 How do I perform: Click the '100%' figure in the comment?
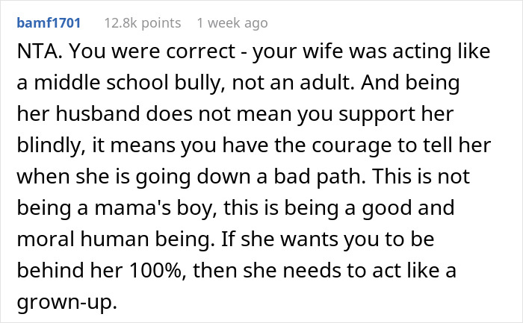click(157, 270)
